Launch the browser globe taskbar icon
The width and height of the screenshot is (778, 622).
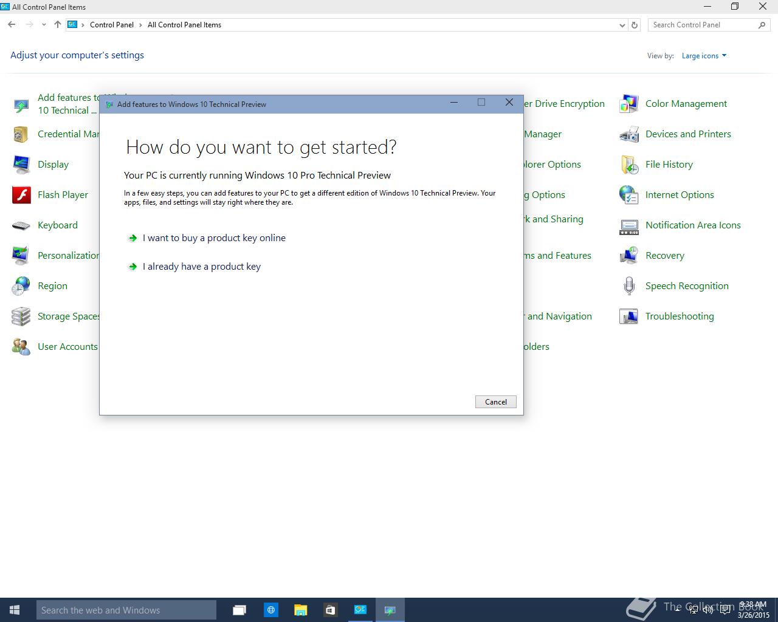[x=271, y=610]
